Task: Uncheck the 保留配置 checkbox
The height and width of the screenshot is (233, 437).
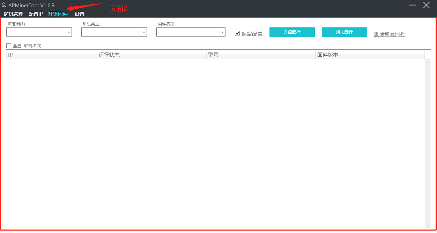Action: coord(237,33)
